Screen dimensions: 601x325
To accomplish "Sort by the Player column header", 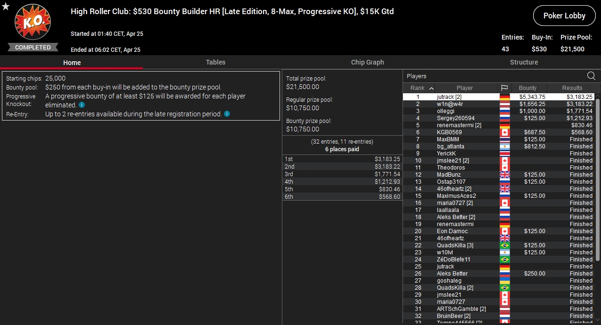I will pyautogui.click(x=465, y=88).
